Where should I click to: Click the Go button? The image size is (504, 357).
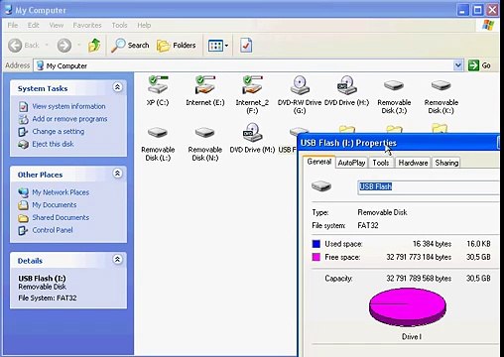(x=479, y=65)
